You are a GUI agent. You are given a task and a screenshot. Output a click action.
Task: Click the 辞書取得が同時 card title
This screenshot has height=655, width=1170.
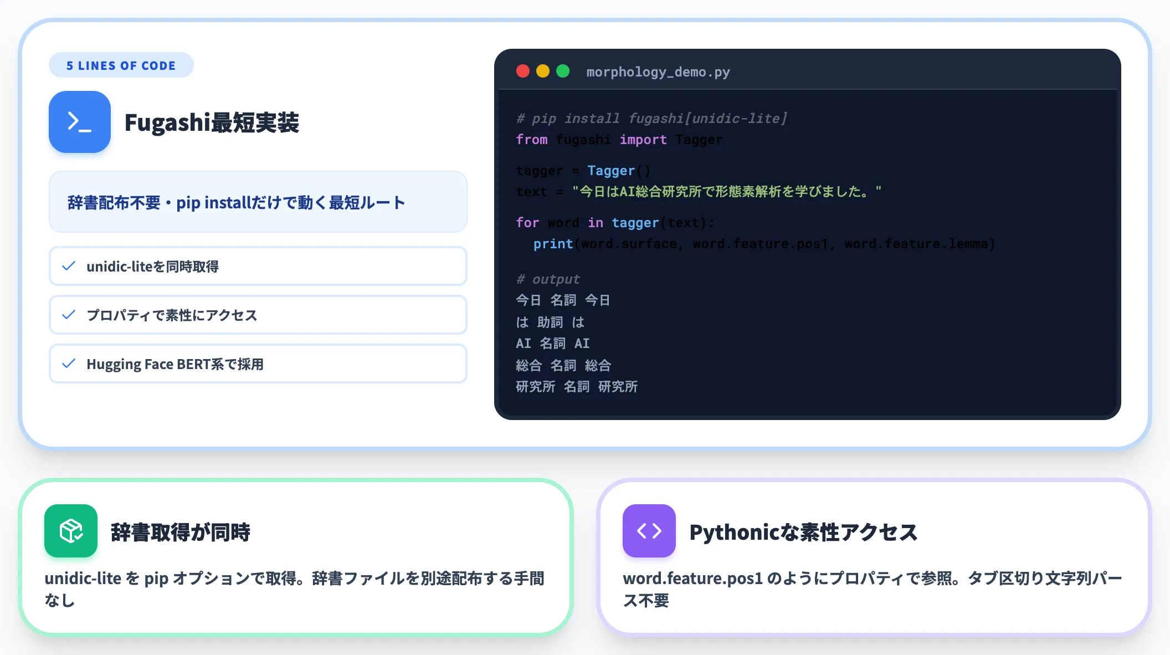181,532
